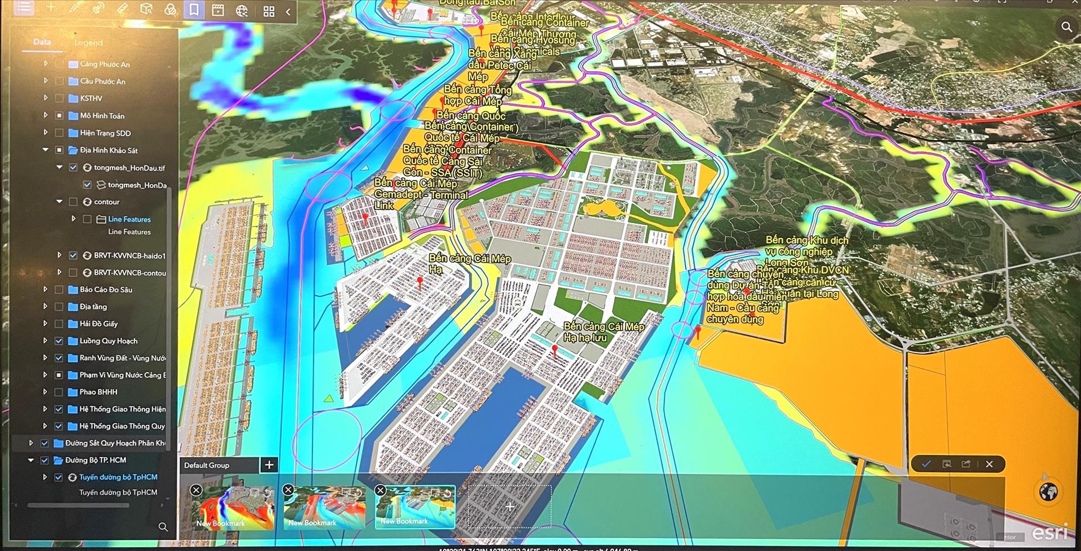Select the Measure ruler tool
The image size is (1081, 551).
[122, 8]
